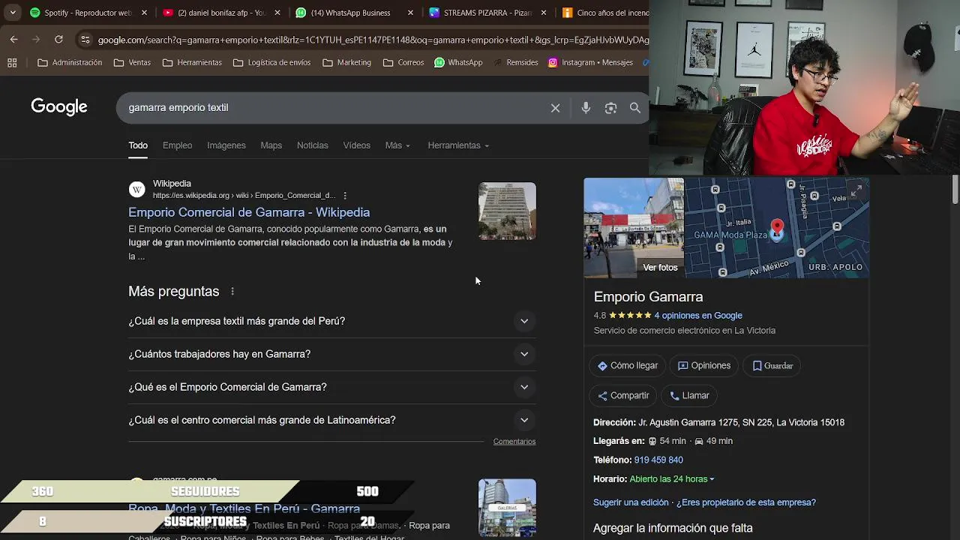This screenshot has height=540, width=960.
Task: Go back to the previous page
Action: 14,40
